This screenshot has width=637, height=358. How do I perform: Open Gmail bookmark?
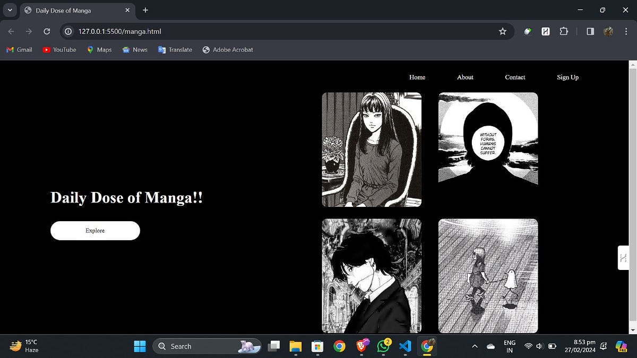point(19,49)
